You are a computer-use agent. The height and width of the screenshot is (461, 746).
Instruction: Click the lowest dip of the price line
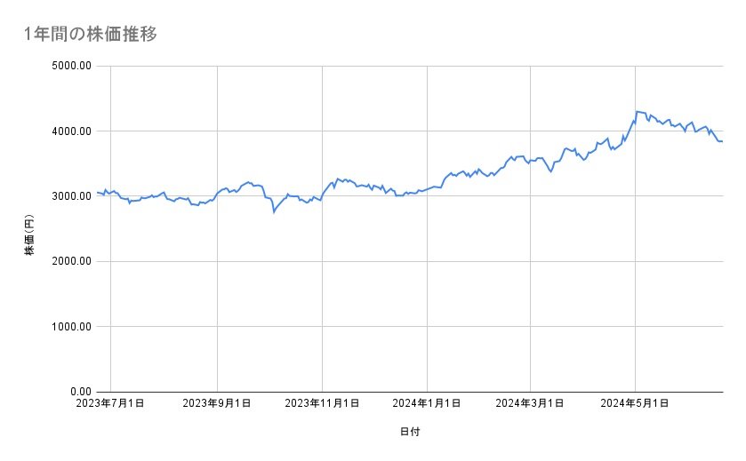point(273,212)
